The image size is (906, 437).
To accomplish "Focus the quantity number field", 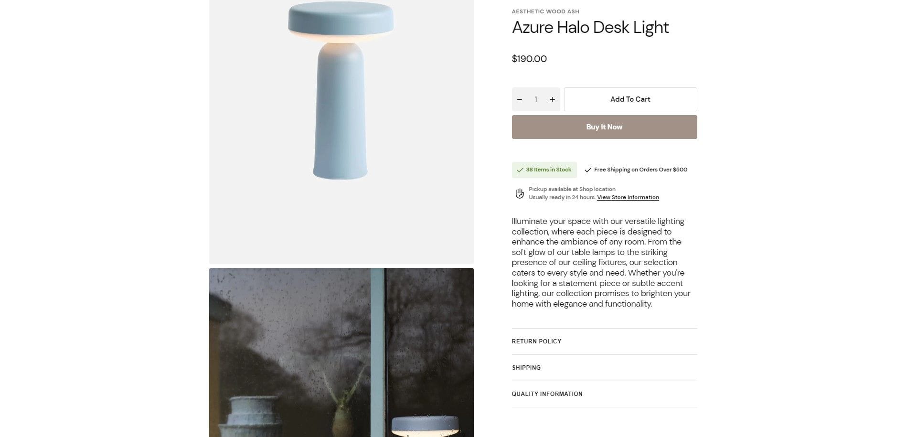I will pos(536,99).
